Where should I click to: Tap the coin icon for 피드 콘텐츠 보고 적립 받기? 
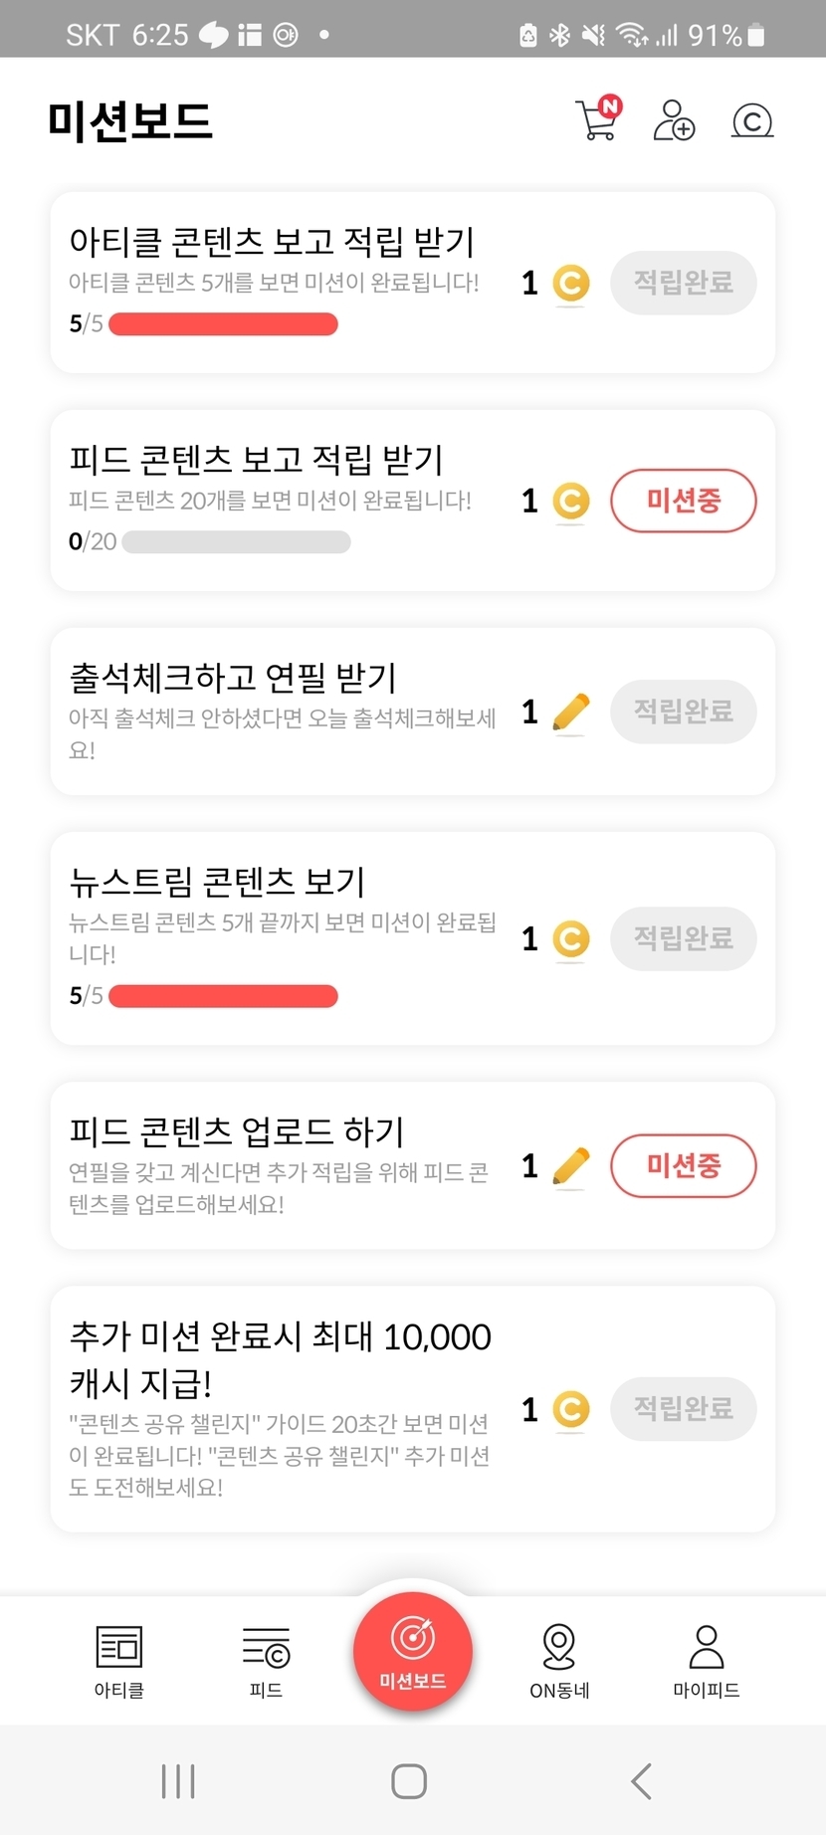[570, 501]
